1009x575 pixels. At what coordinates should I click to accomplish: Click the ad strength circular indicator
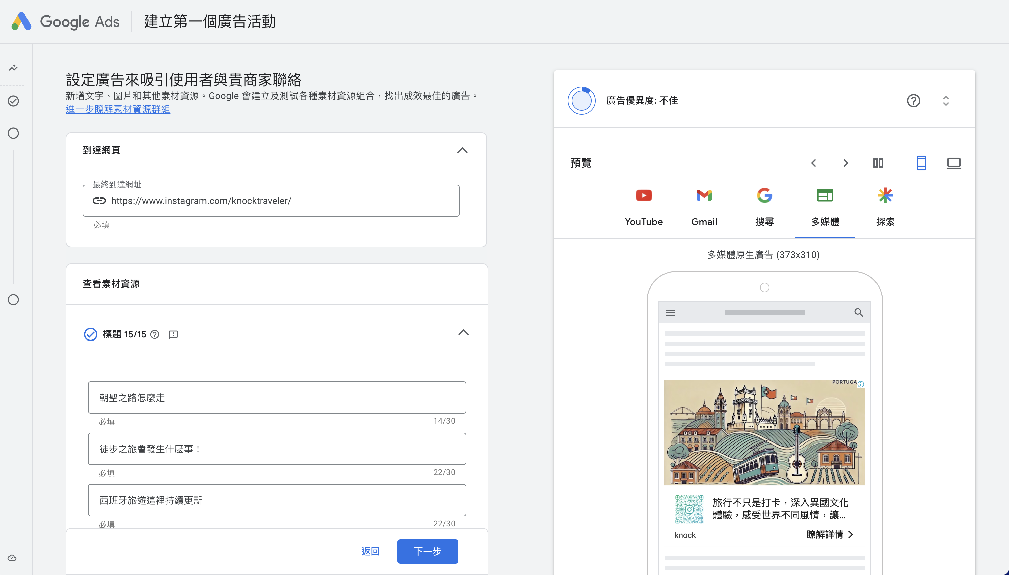[x=581, y=100]
